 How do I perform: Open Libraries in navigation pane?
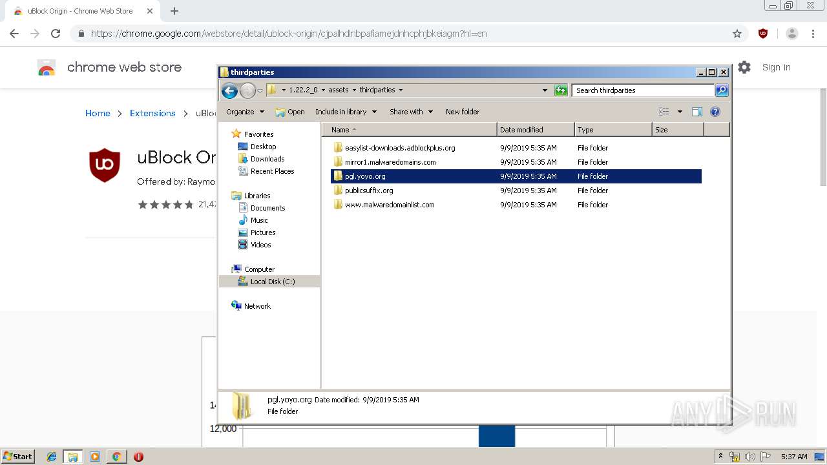pos(256,196)
